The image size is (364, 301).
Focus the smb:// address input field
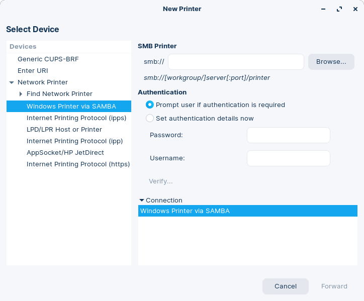(236, 62)
